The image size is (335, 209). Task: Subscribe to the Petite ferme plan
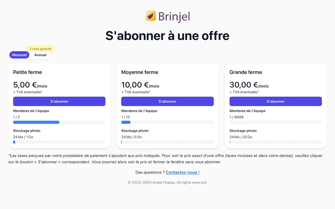click(59, 101)
